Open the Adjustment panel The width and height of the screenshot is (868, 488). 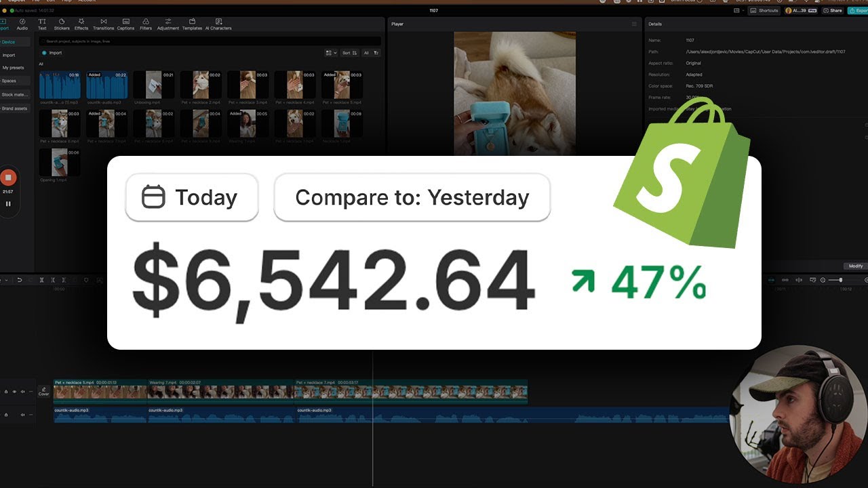(167, 24)
